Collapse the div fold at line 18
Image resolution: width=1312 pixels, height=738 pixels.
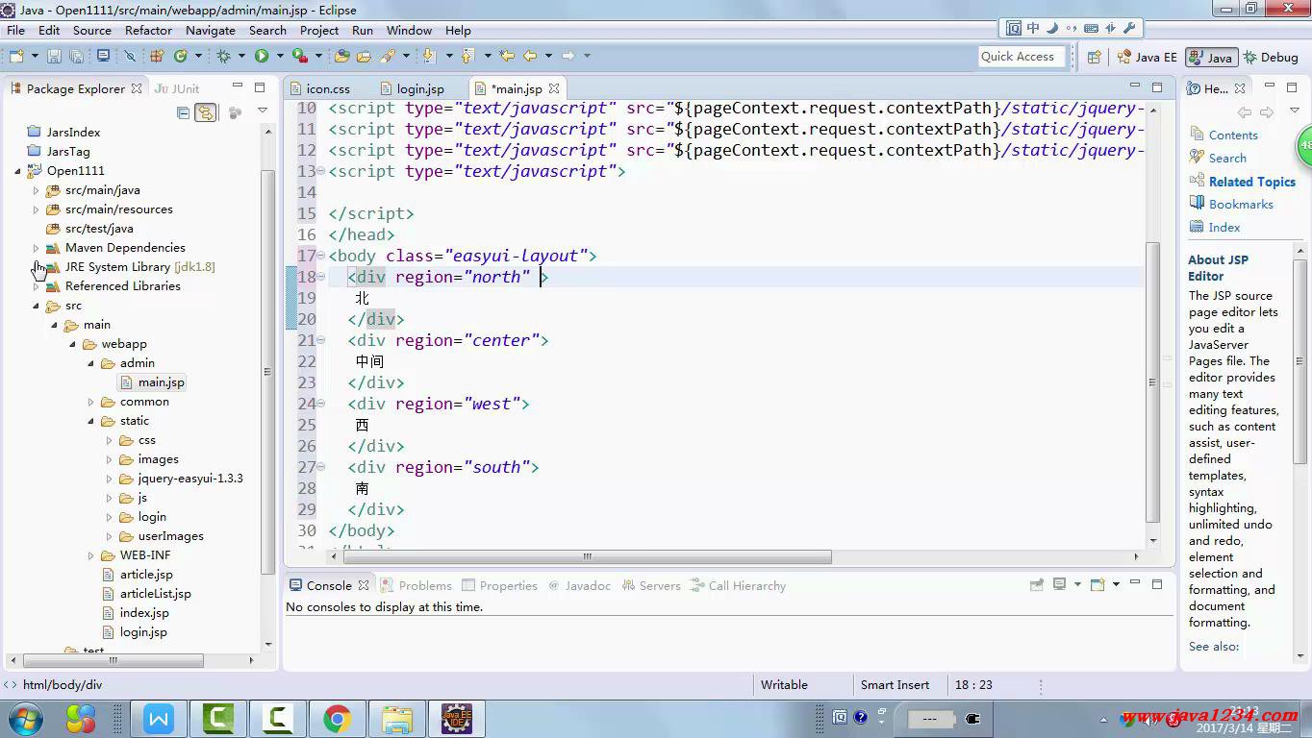(321, 277)
